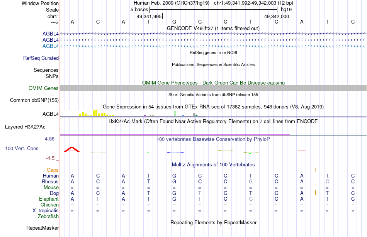Open the OMIM Gene Phenotypes track title

tap(213, 83)
